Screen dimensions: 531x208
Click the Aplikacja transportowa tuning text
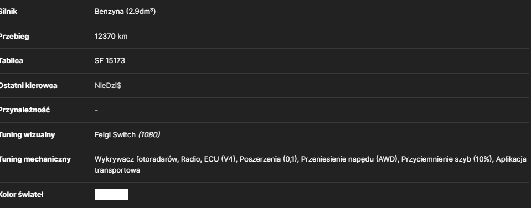511,159
